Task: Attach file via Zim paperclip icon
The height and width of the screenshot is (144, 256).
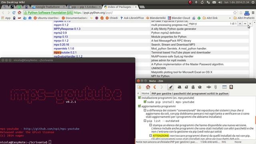Action: [216, 87]
